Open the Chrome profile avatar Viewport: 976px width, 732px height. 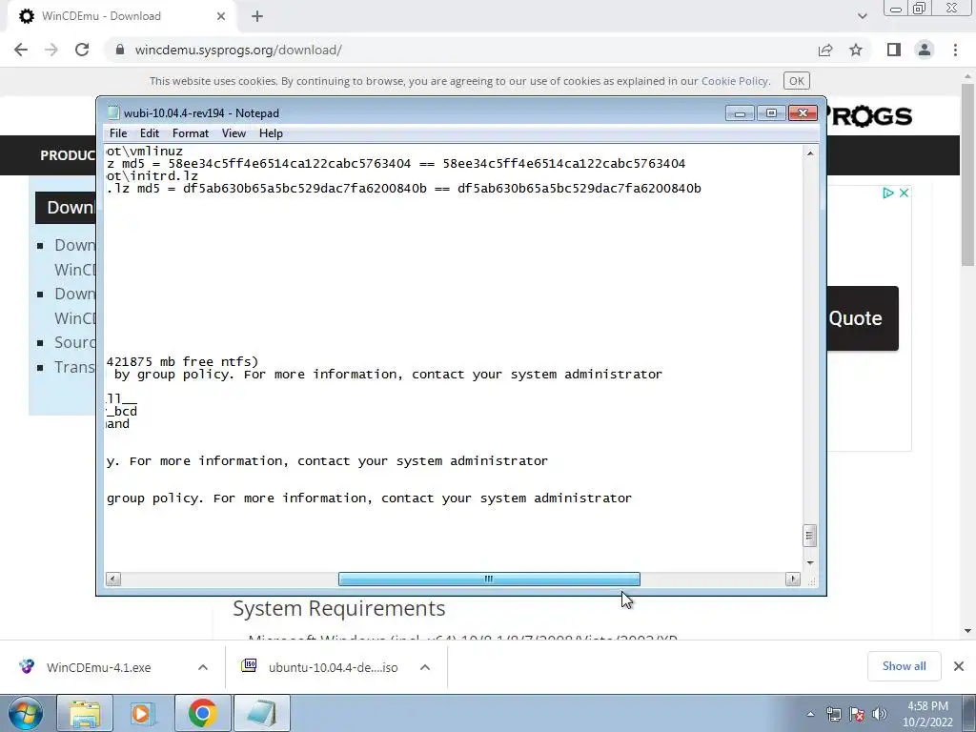point(925,50)
